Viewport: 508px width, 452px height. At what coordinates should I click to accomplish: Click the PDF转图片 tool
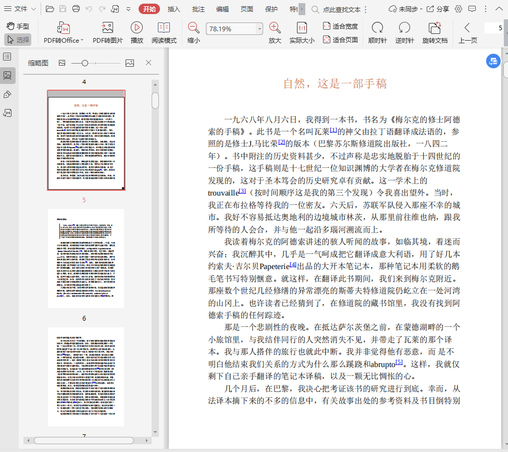(107, 28)
